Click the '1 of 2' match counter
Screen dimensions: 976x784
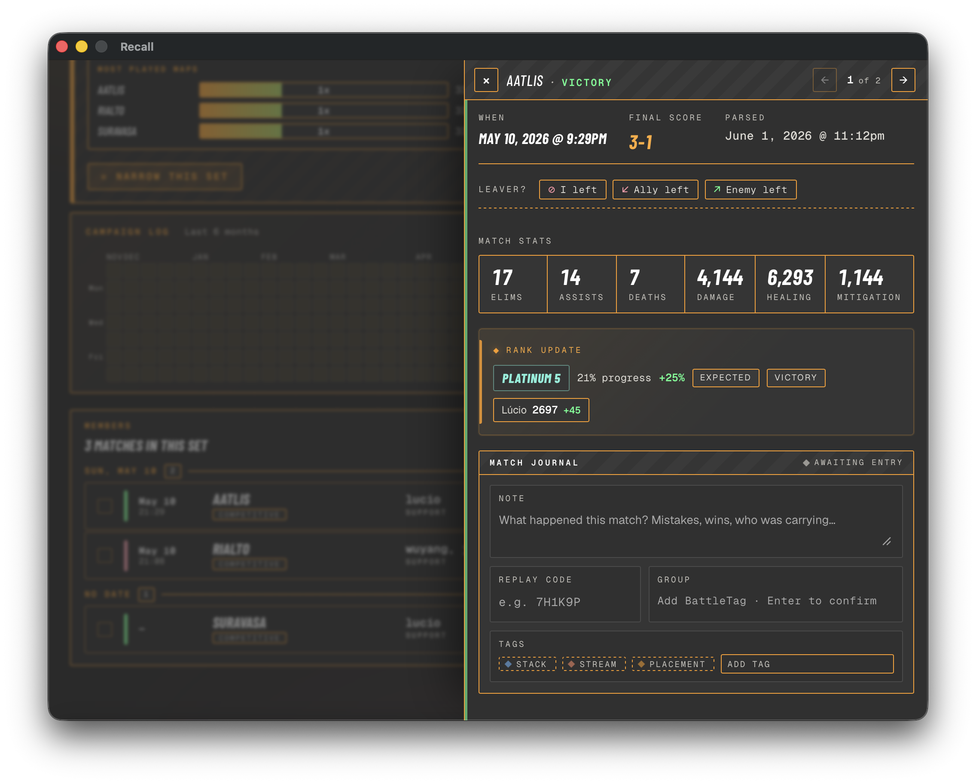(x=864, y=80)
